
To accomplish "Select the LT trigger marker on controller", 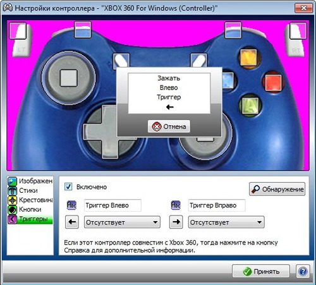I will [18, 31].
